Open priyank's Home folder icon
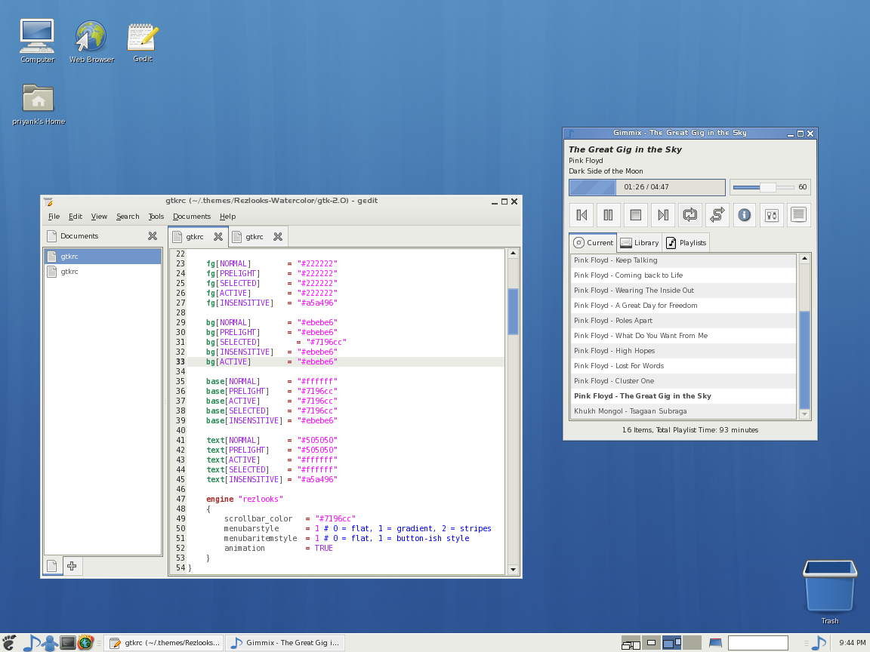The width and height of the screenshot is (870, 652). point(39,105)
